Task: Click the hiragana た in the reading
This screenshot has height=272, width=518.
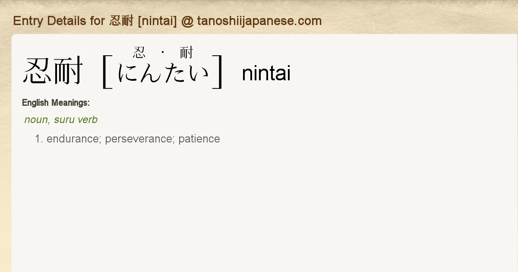Action: tap(175, 73)
